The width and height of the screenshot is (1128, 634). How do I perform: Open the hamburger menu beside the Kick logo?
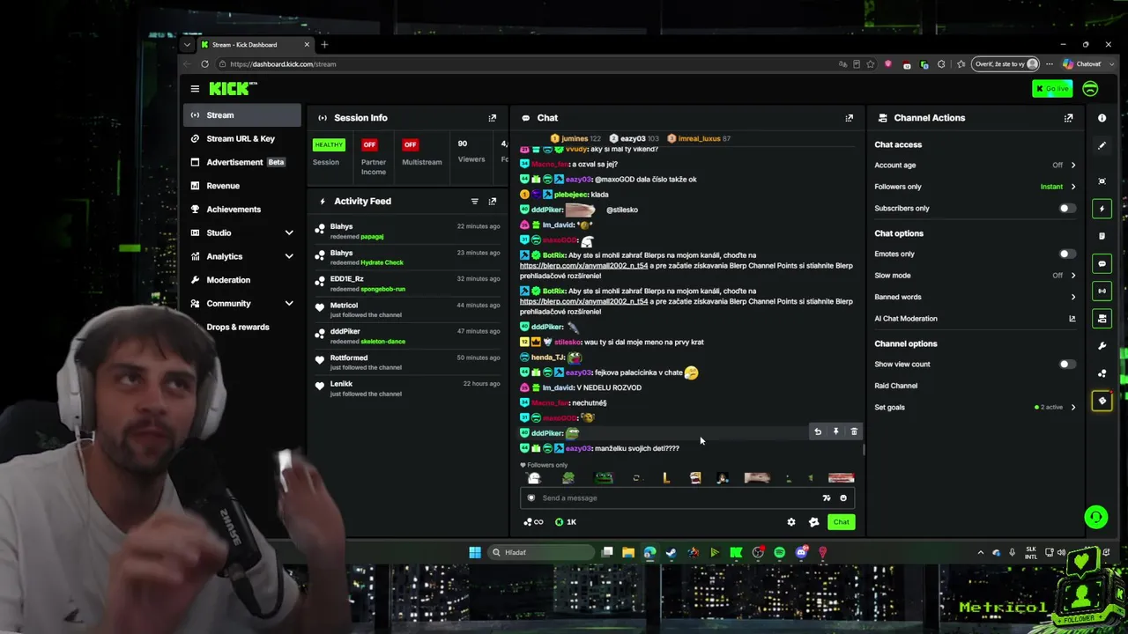tap(195, 89)
